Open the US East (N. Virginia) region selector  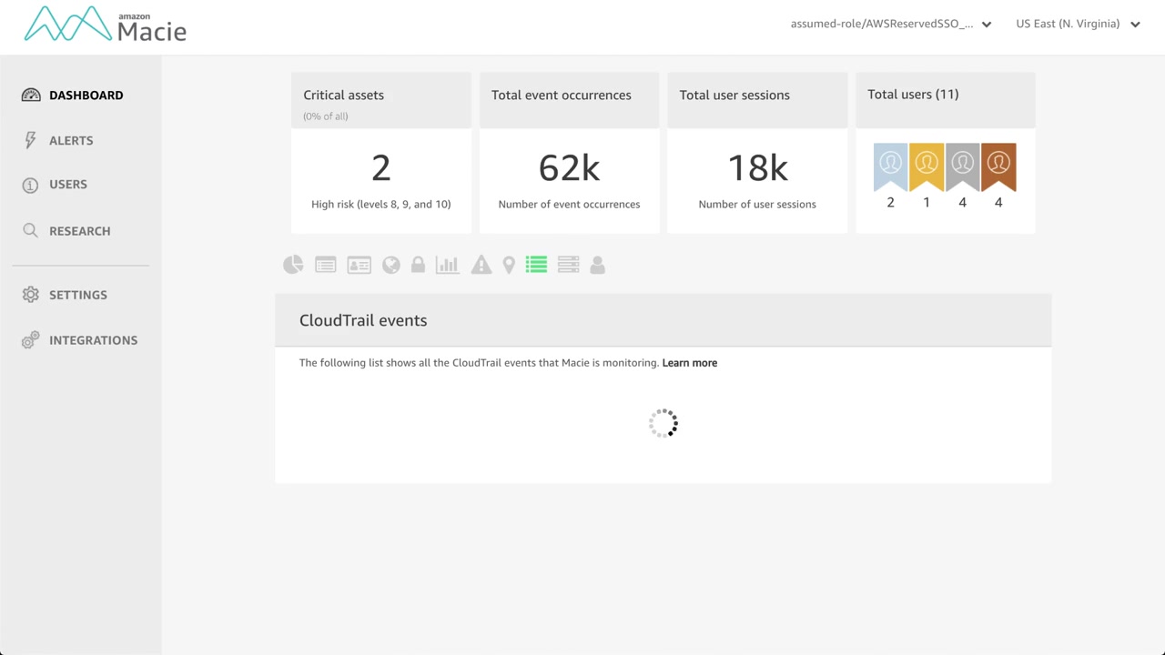pos(1078,25)
